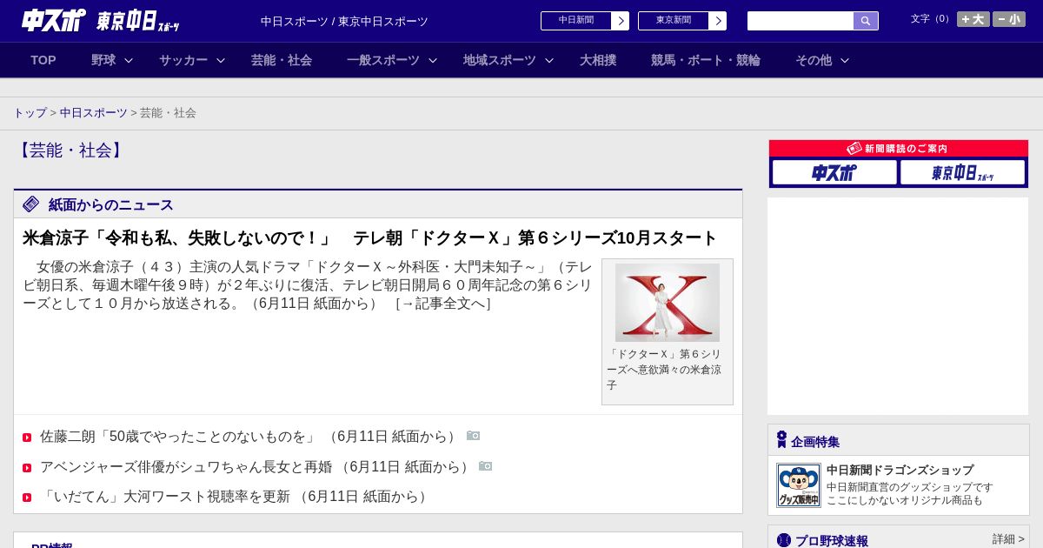Open 野球 navigation menu
This screenshot has height=548, width=1043.
103,60
